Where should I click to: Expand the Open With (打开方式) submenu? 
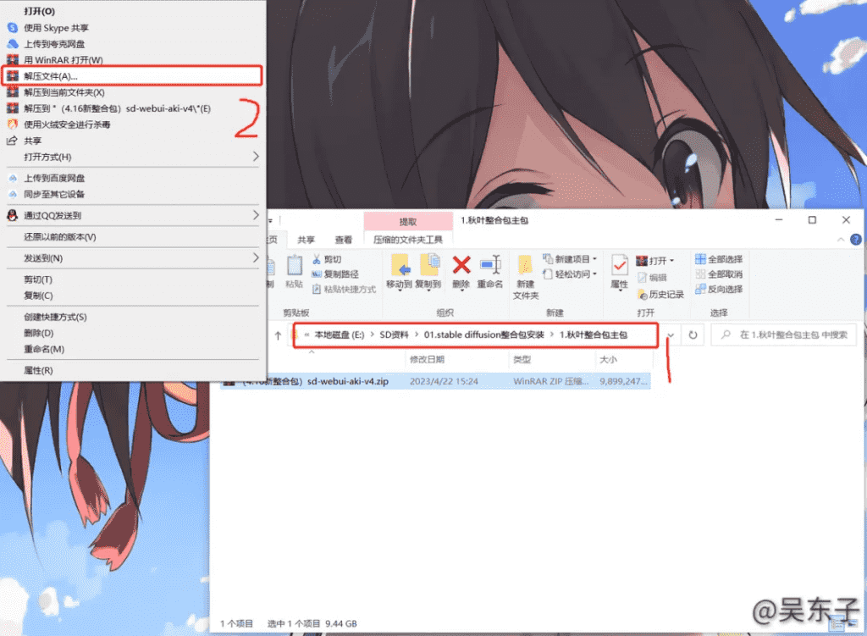(x=127, y=157)
